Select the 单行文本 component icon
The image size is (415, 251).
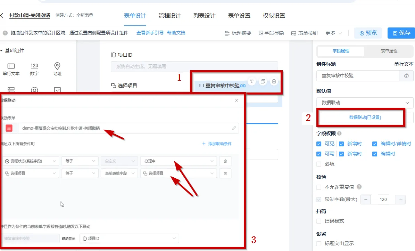[x=11, y=66]
